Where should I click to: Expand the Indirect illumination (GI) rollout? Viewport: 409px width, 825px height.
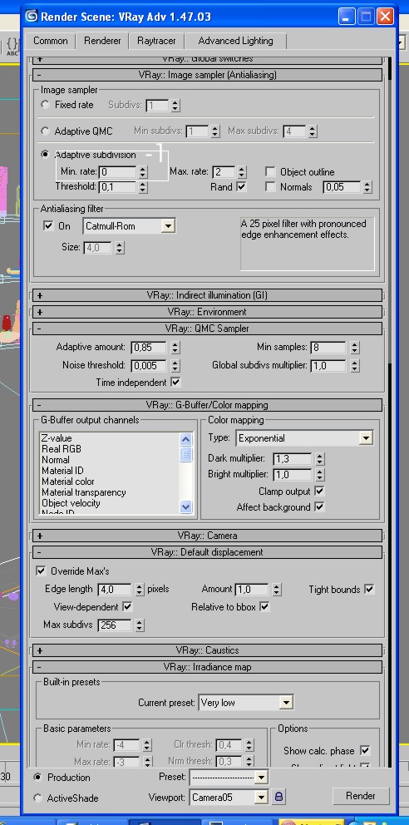(207, 295)
